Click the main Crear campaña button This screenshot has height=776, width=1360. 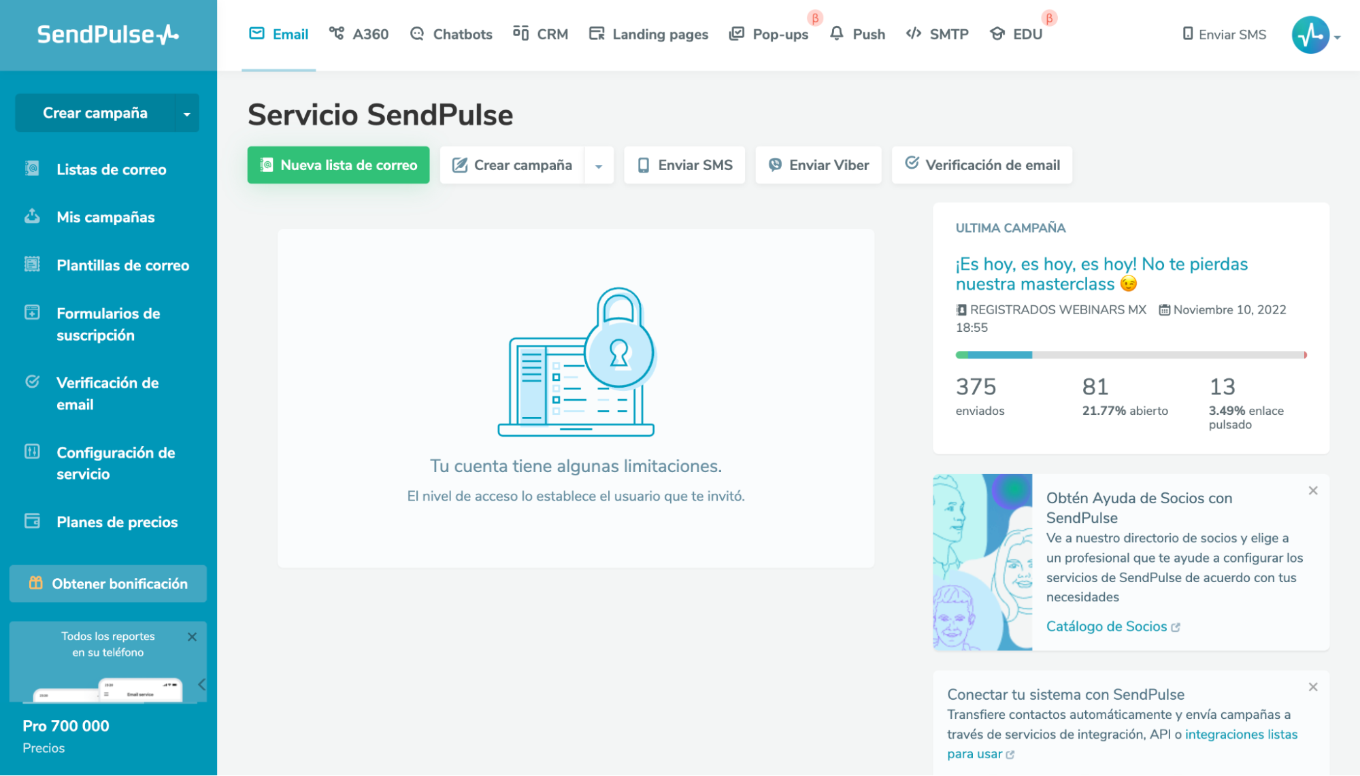pyautogui.click(x=512, y=165)
